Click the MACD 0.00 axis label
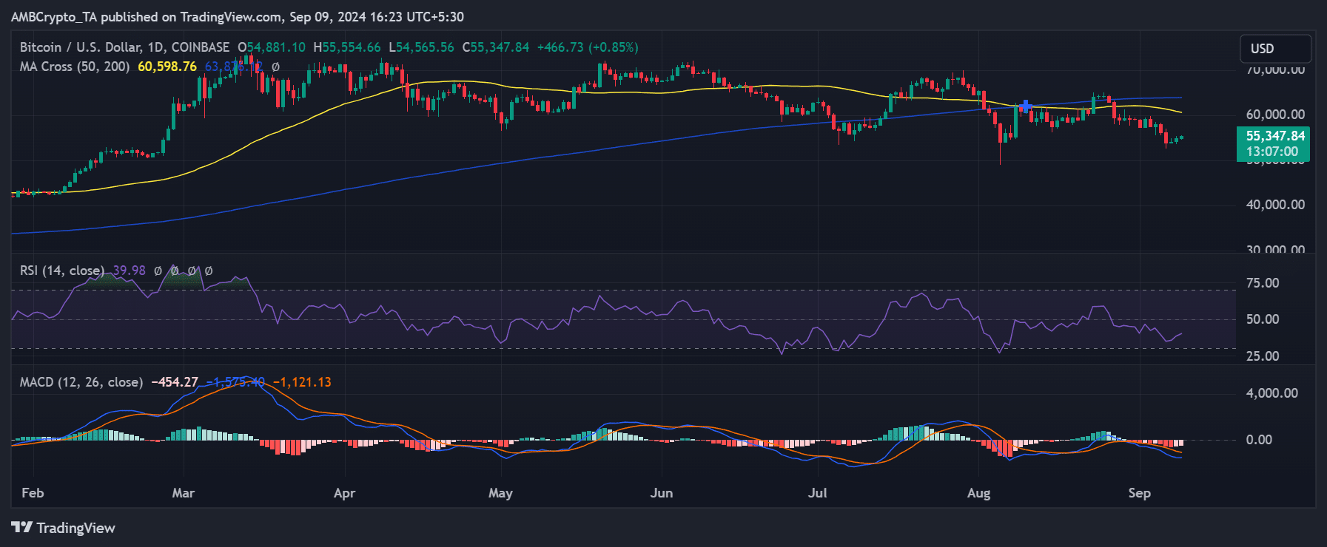The height and width of the screenshot is (547, 1327). click(x=1259, y=440)
